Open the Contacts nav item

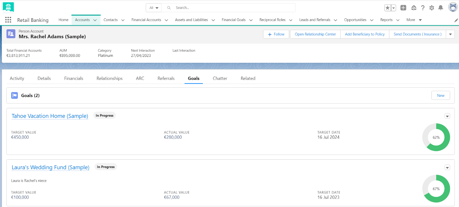(x=110, y=20)
